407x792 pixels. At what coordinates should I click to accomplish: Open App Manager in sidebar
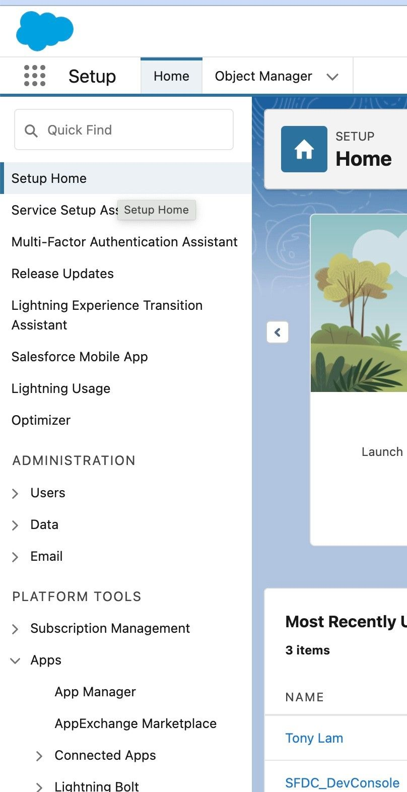point(95,692)
